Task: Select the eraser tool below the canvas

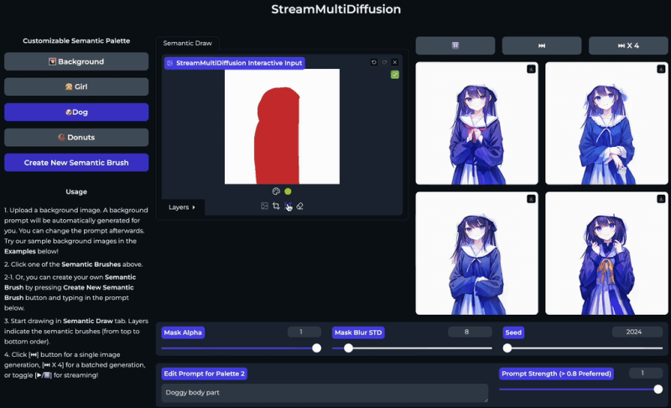Action: 299,206
